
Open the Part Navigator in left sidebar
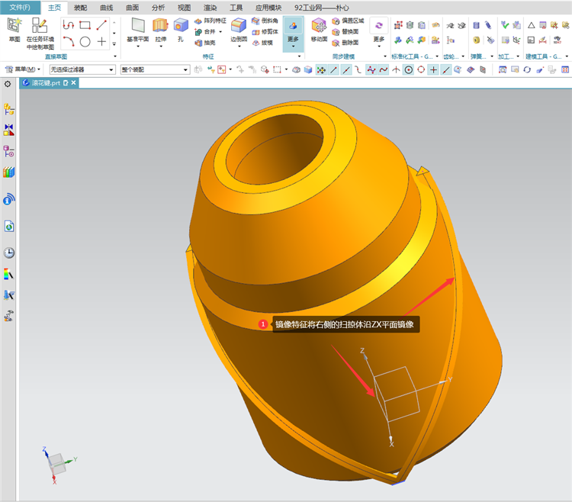tap(8, 151)
